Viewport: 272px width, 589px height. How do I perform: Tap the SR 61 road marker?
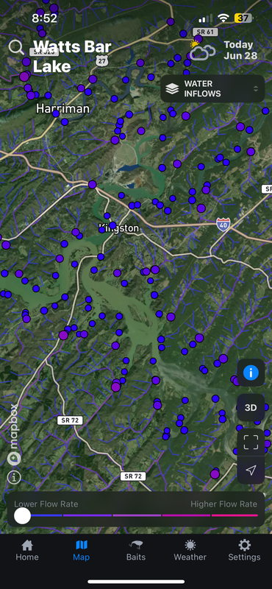(205, 32)
